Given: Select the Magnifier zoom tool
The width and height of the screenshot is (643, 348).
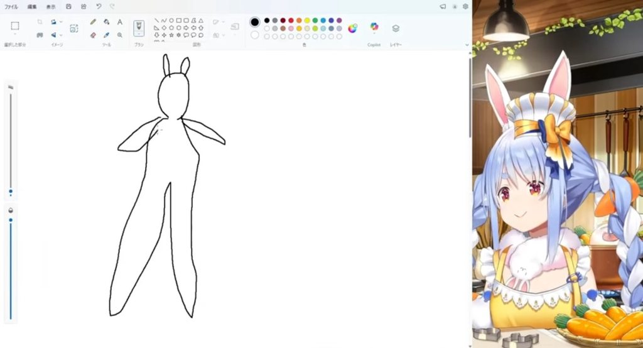Looking at the screenshot, I should tap(120, 35).
